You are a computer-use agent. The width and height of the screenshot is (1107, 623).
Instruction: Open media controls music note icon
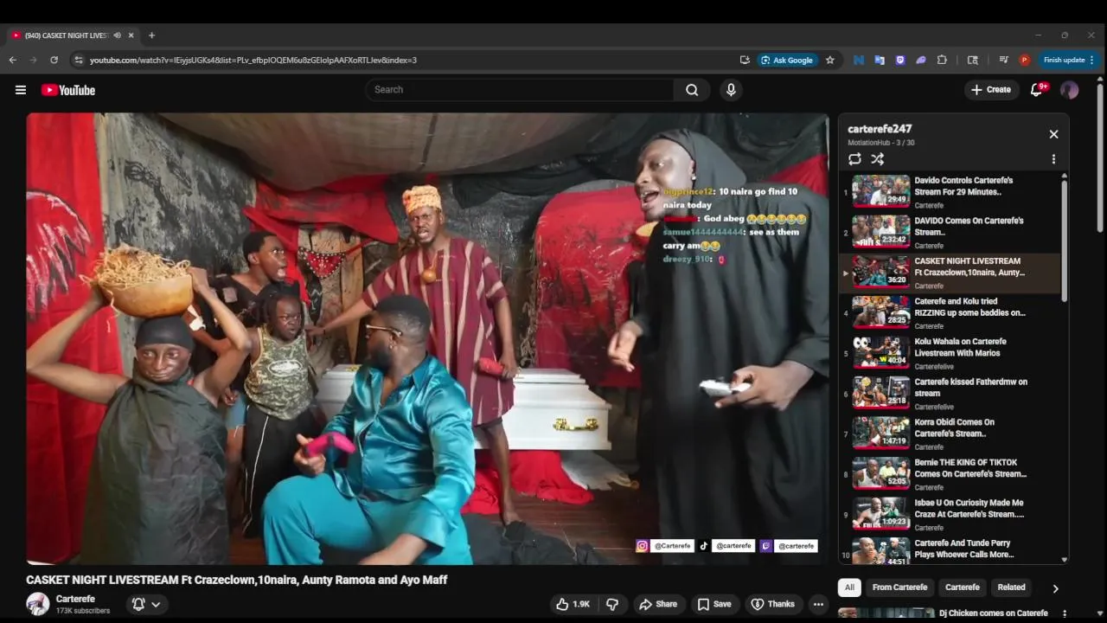point(1003,60)
